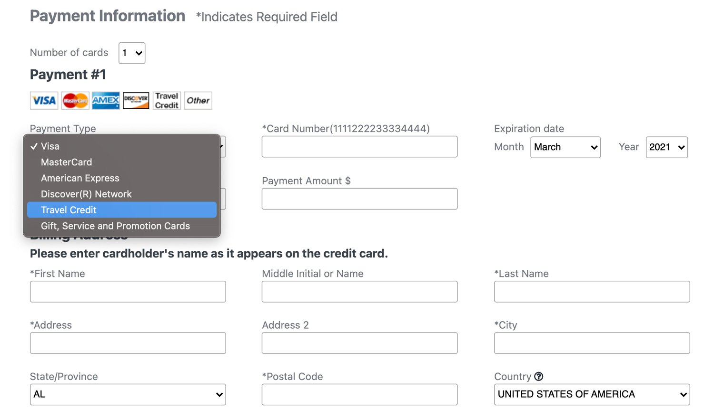Click the Travel Credit payment icon
This screenshot has height=419, width=714.
(167, 101)
